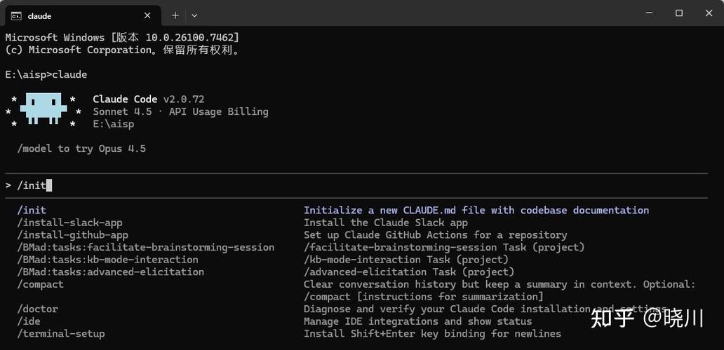Click 'Initialize a new CLAUDE.md file' description
The height and width of the screenshot is (350, 724).
pyautogui.click(x=476, y=210)
